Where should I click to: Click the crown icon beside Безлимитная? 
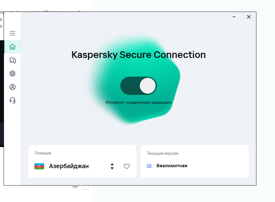[x=149, y=166]
